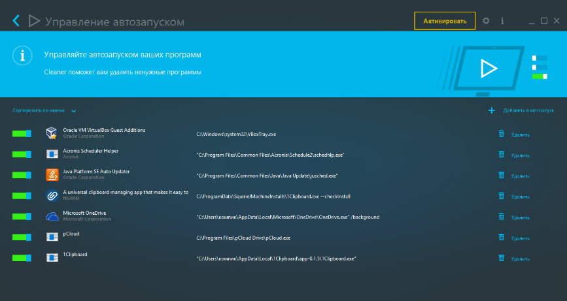Select the pCloud name text

71,234
